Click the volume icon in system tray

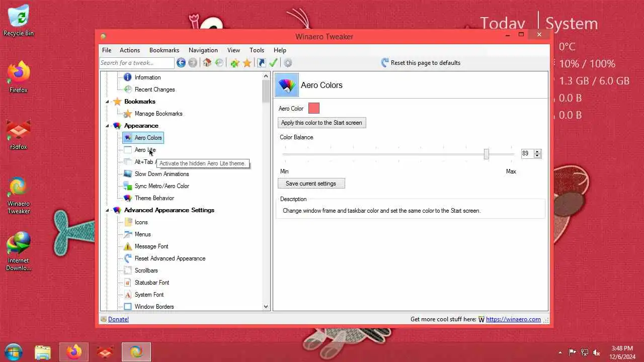(597, 352)
